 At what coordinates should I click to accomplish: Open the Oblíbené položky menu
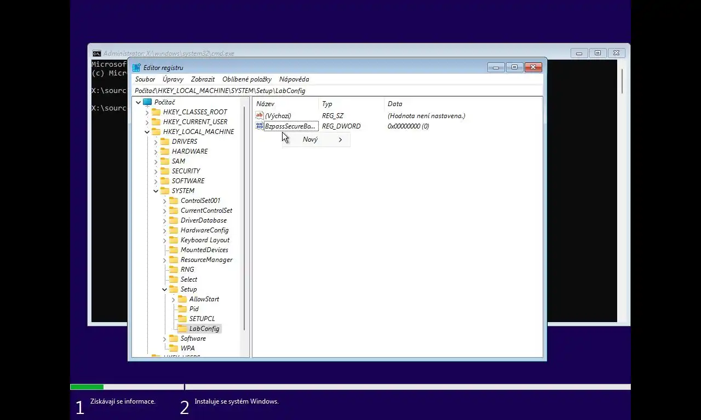247,79
